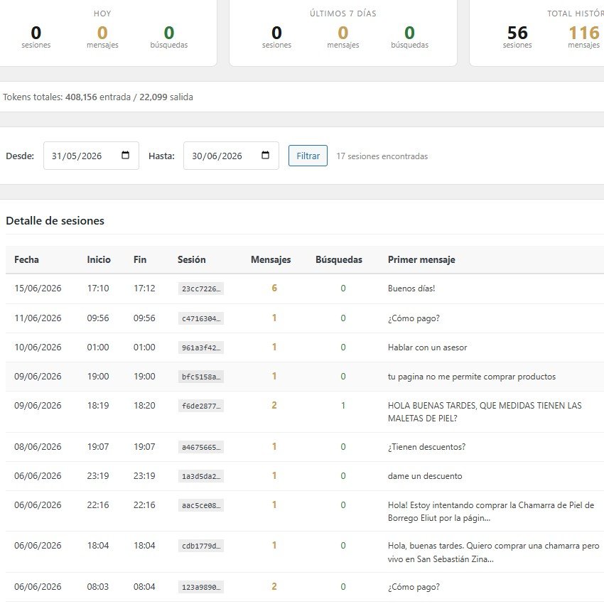Click the Mensajes column header
The image size is (604, 604).
271,259
